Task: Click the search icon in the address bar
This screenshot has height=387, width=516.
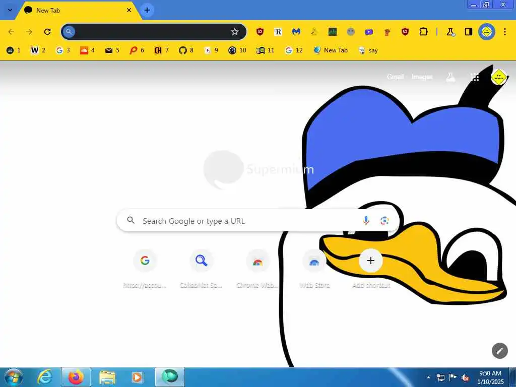Action: 69,32
